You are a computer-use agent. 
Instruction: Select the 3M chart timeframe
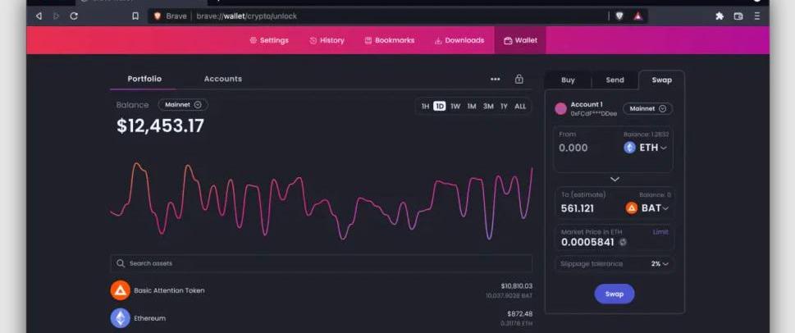488,107
